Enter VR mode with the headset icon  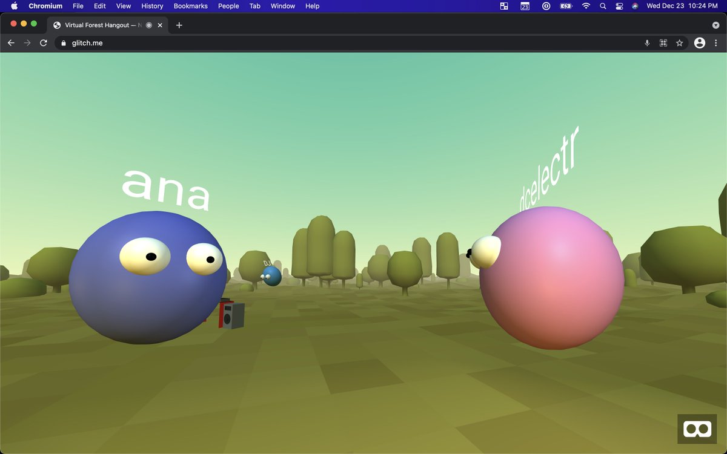pos(697,429)
